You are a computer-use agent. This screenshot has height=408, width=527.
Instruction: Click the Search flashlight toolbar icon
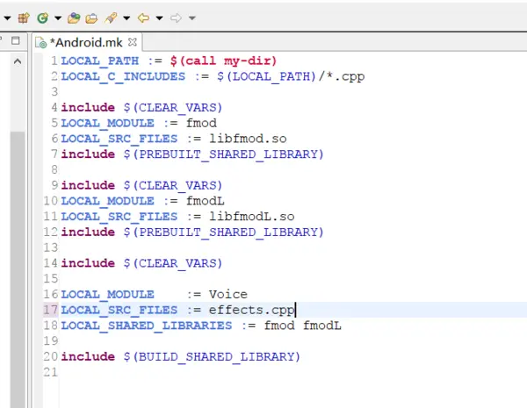[x=111, y=18]
